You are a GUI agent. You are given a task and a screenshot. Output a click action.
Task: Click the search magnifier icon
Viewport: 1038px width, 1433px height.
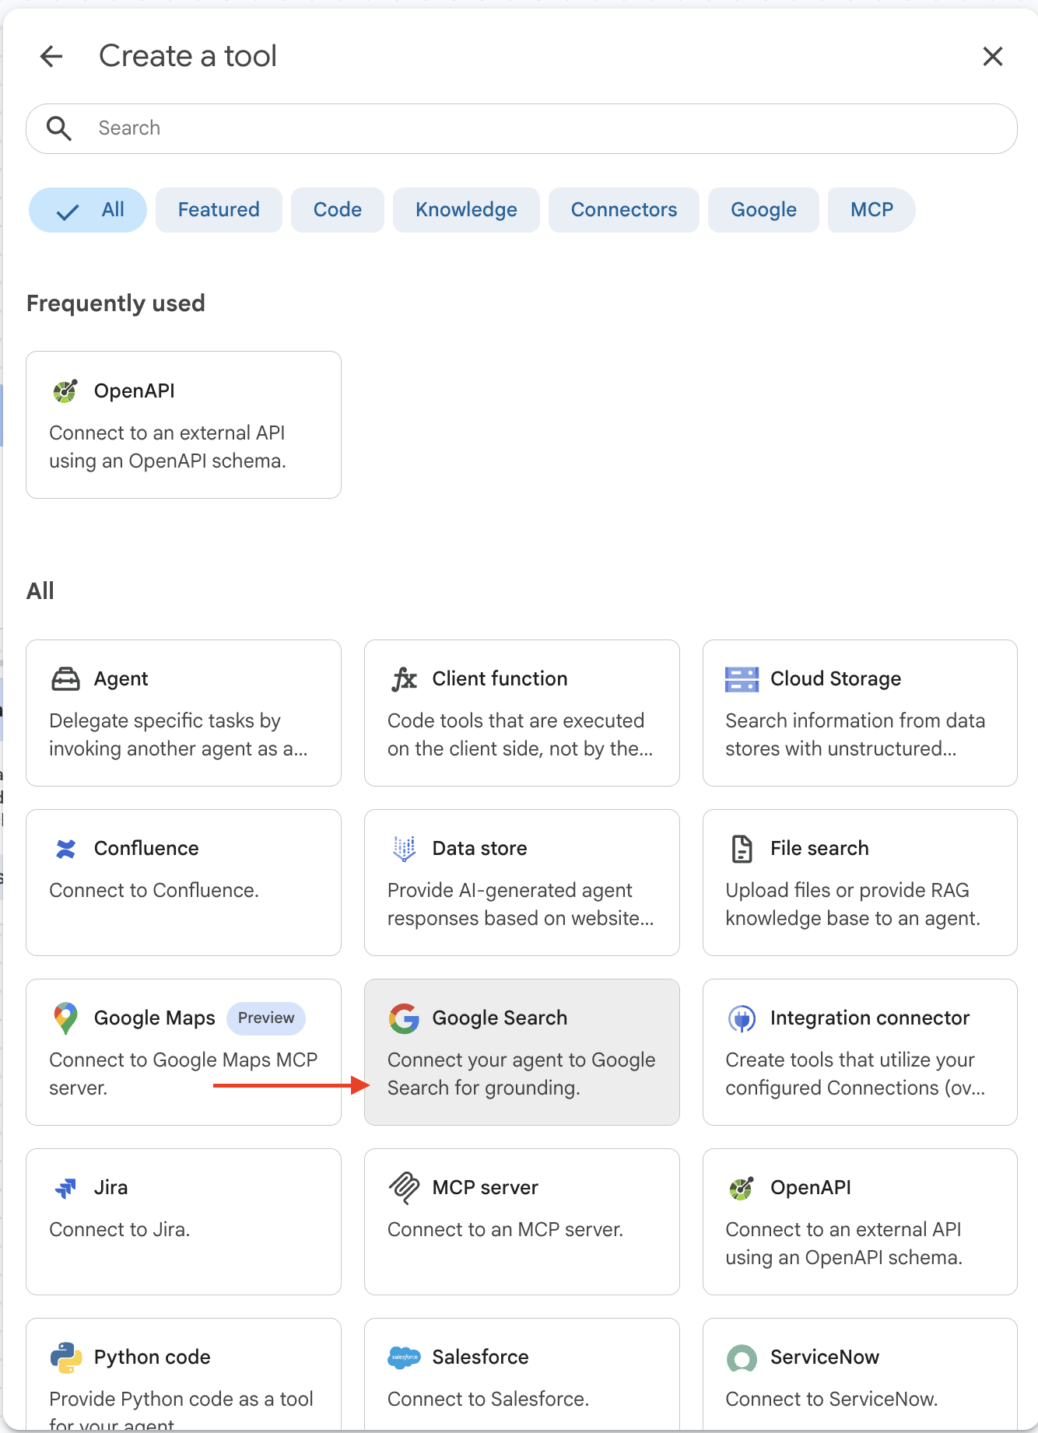(x=59, y=128)
